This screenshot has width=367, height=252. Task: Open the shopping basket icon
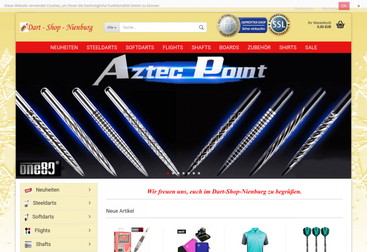(x=340, y=25)
